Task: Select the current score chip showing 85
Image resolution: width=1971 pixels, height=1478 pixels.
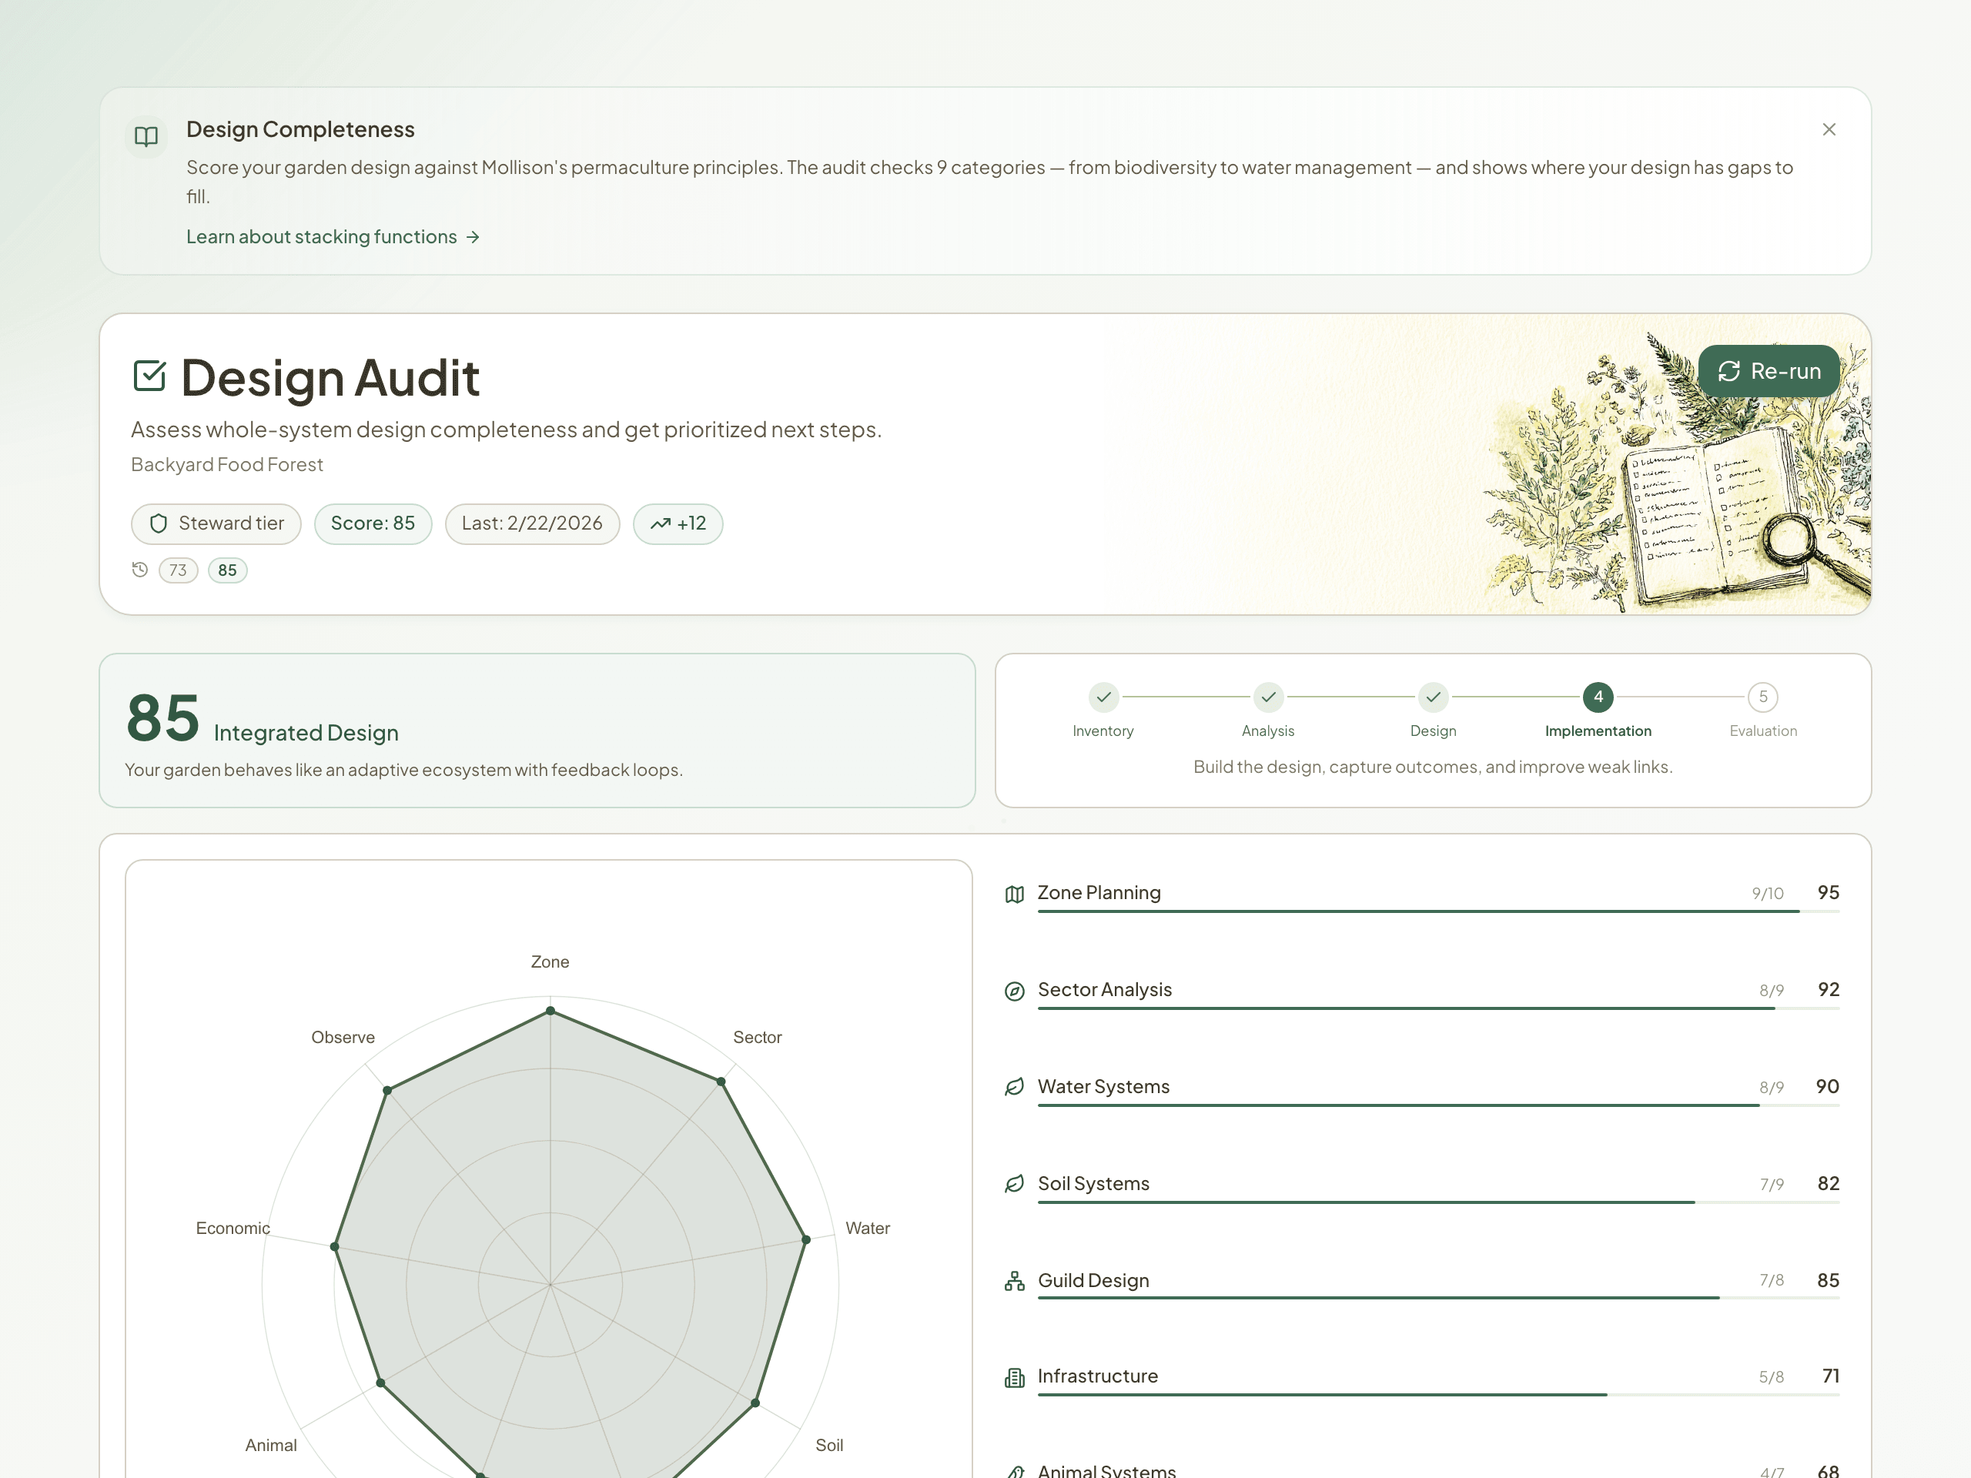Action: [227, 570]
